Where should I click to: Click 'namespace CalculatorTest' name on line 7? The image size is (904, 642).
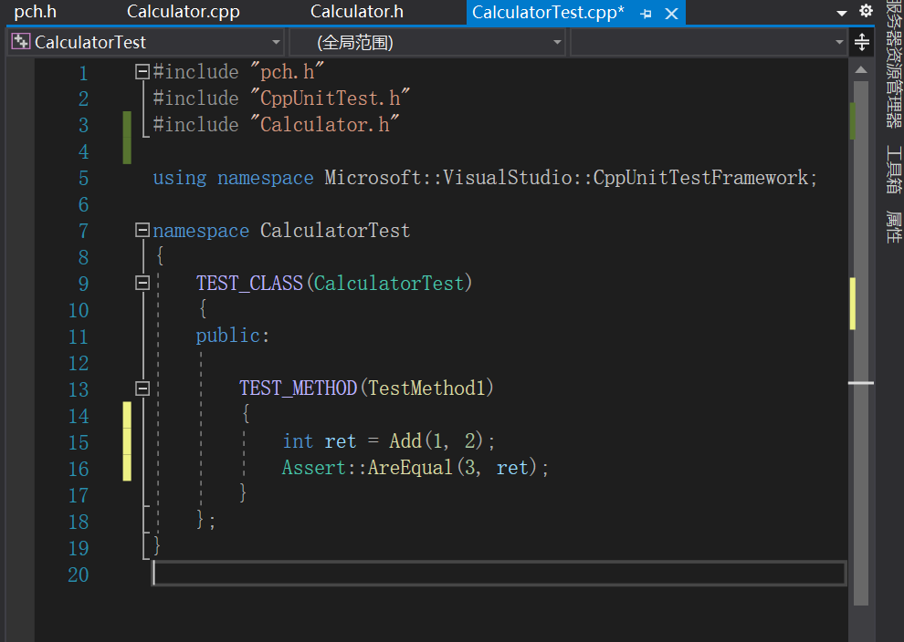[335, 231]
